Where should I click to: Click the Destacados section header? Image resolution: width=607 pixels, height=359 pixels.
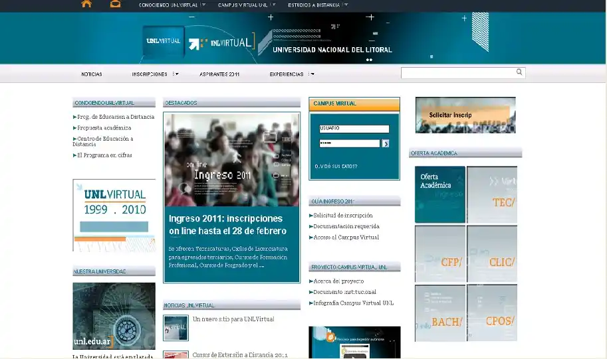click(231, 103)
